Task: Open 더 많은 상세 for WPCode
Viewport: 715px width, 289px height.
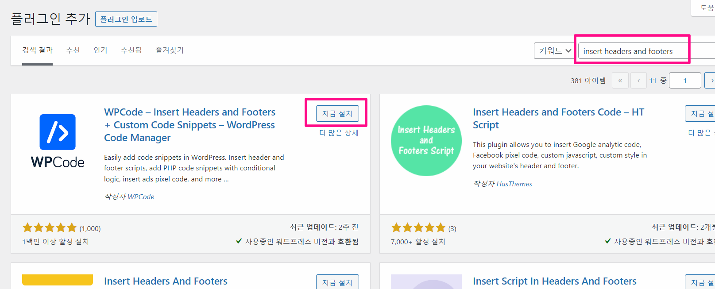Action: point(339,133)
